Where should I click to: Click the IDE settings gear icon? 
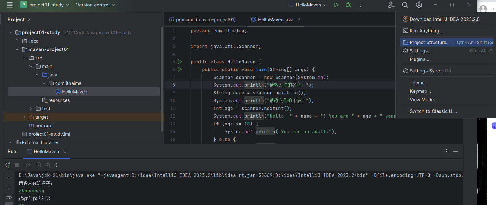[x=419, y=5]
